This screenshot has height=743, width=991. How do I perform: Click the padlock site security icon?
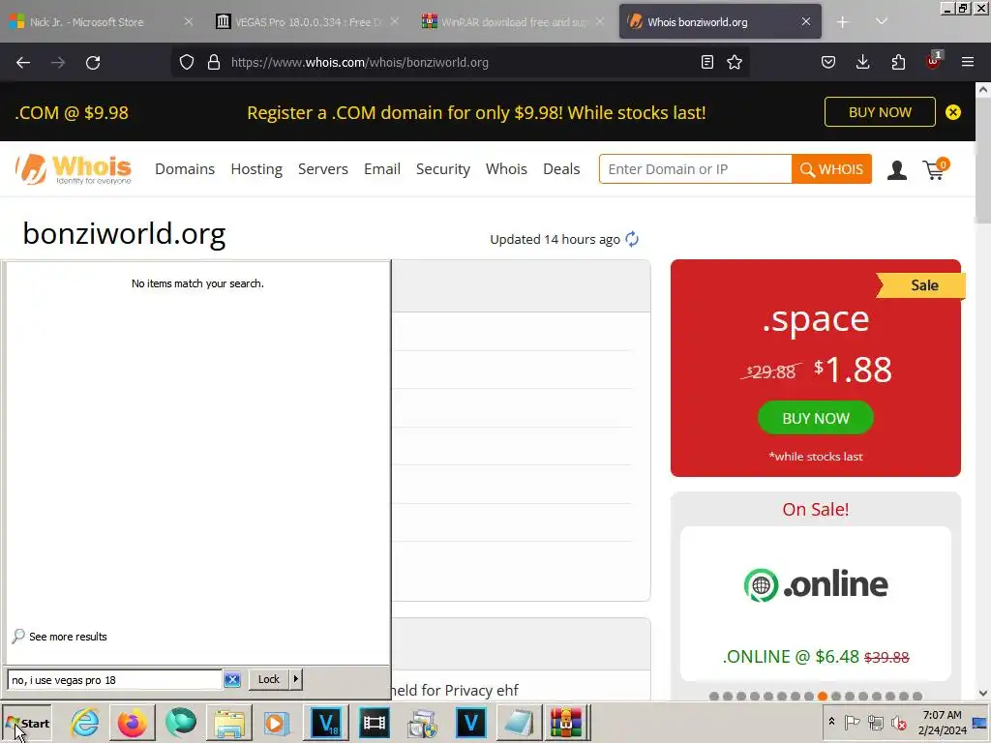(x=214, y=62)
